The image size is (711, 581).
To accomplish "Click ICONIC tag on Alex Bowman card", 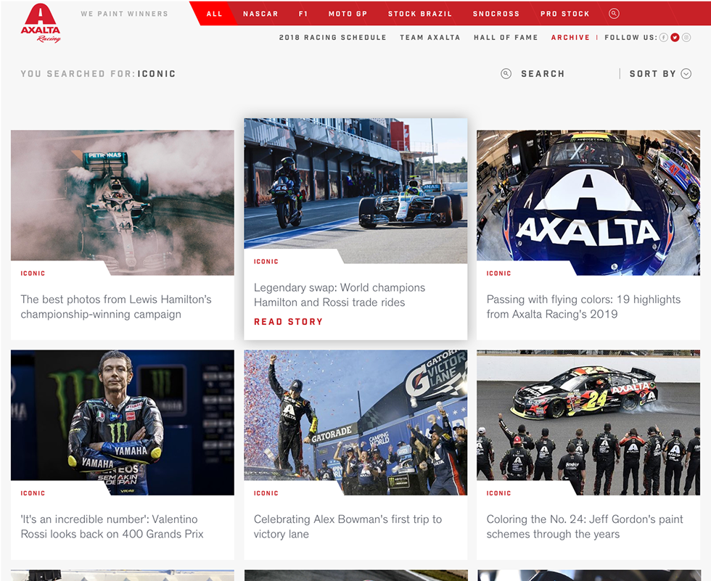I will click(x=266, y=493).
